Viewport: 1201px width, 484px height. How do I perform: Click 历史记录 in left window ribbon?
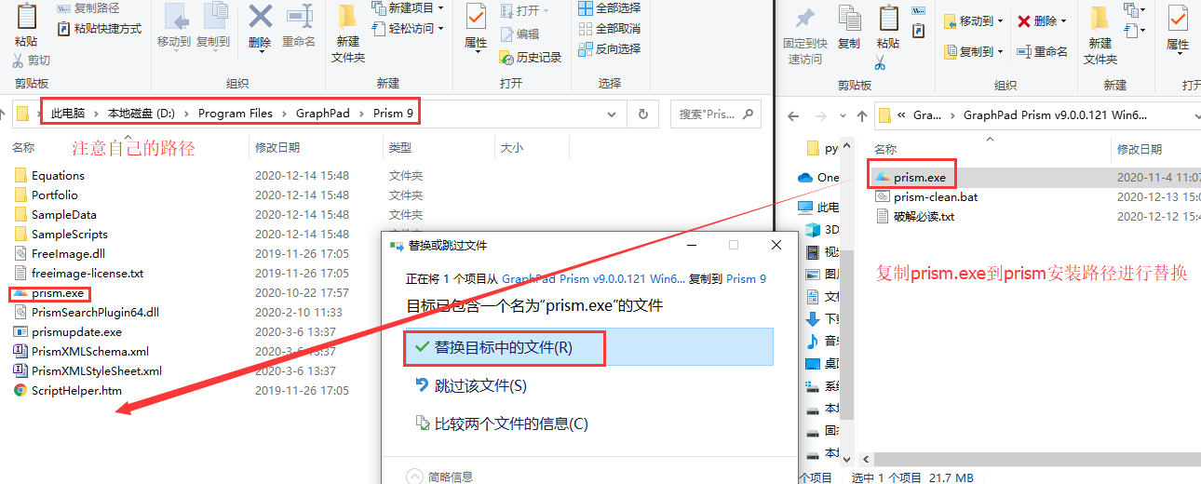coord(531,57)
